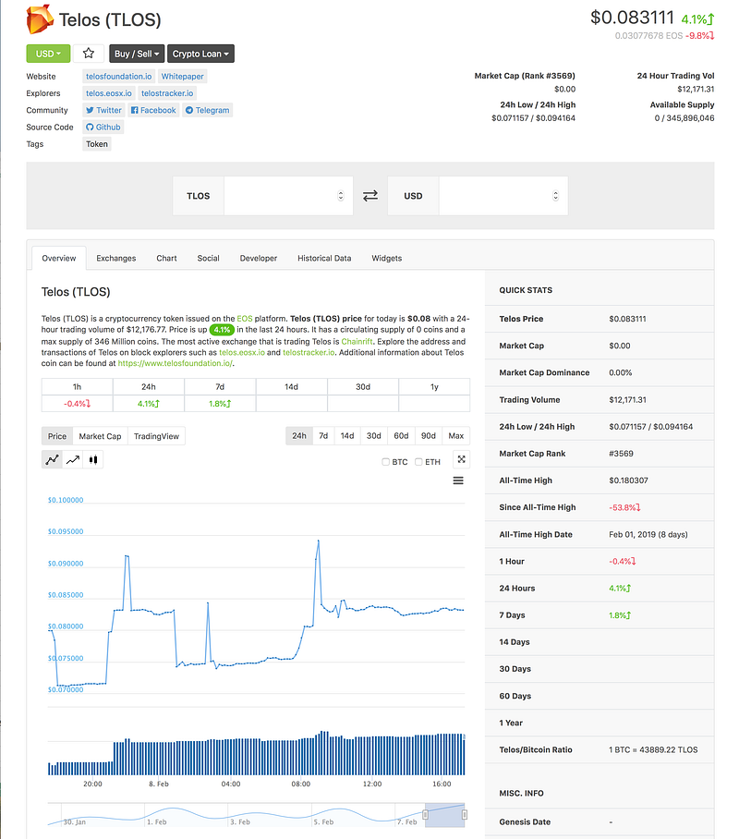Open the Github source code link

click(x=103, y=128)
